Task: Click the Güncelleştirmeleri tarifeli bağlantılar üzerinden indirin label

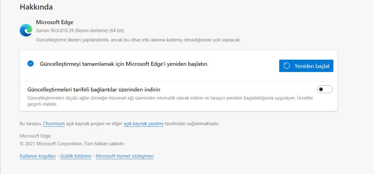Action: 94,89
